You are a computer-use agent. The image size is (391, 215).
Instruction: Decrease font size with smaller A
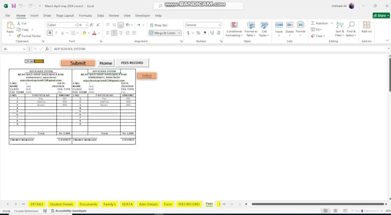[98, 25]
